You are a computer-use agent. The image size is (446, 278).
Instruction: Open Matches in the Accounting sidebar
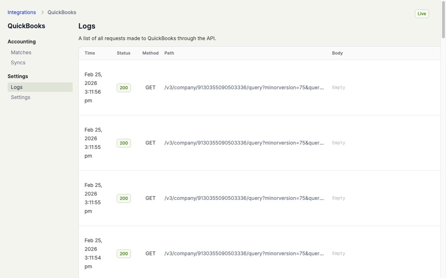click(x=21, y=52)
